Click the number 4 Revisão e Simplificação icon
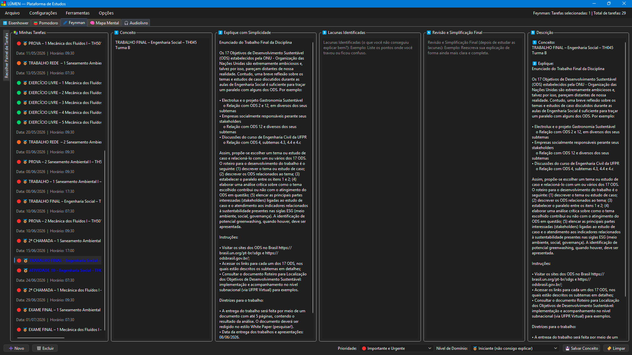 point(429,33)
